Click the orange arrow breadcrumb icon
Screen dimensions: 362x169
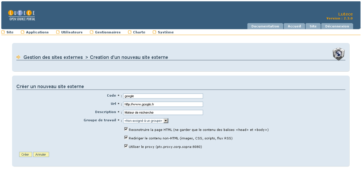point(18,57)
